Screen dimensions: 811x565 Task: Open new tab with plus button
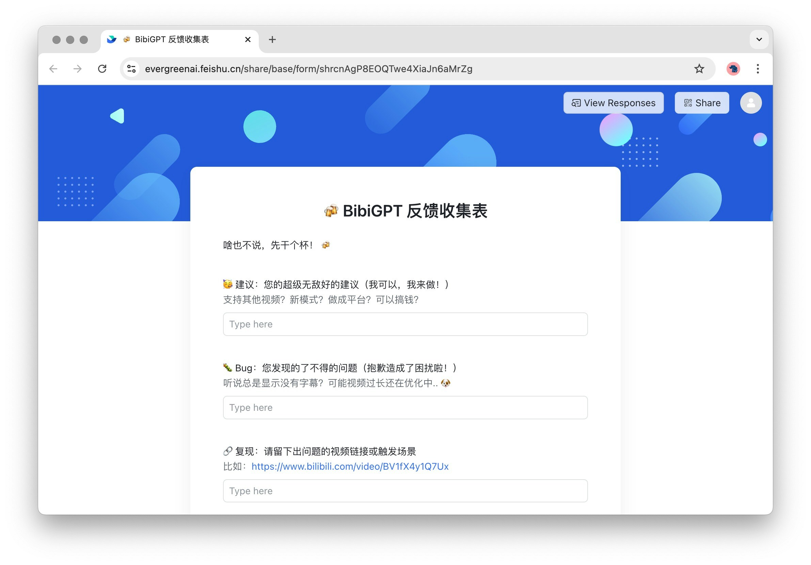tap(272, 39)
